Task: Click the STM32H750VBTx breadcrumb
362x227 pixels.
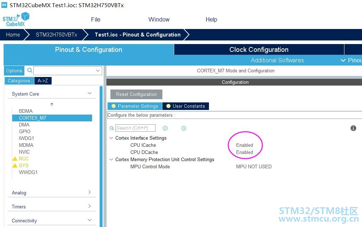Action: point(56,35)
